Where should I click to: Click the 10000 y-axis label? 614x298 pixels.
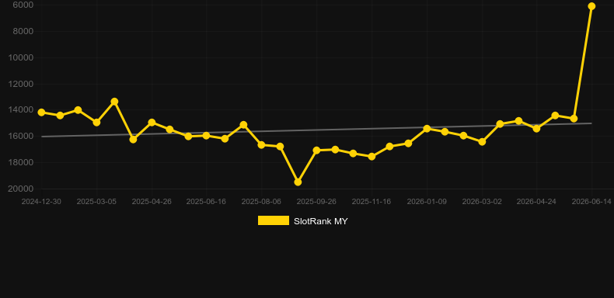pos(21,57)
